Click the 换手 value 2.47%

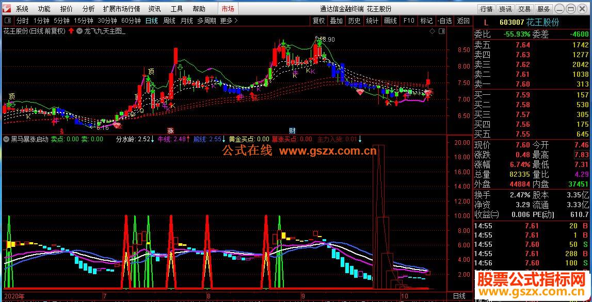click(x=520, y=195)
